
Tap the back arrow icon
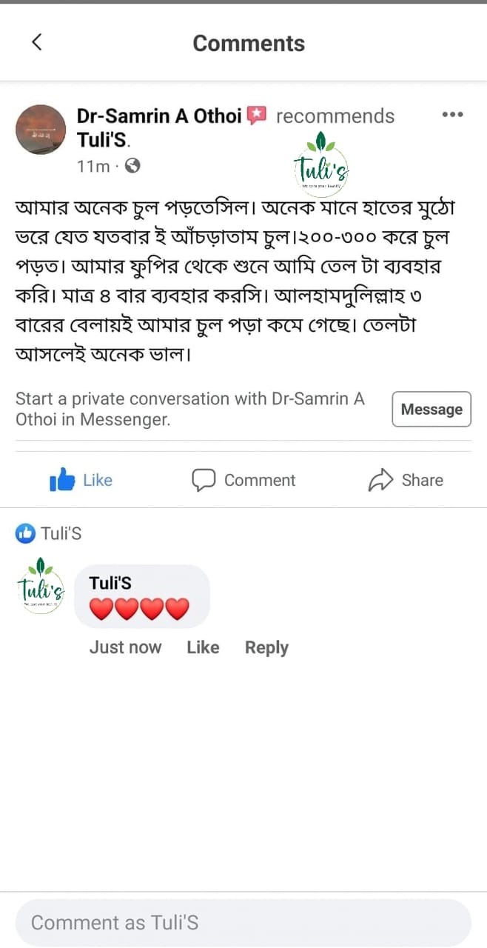(37, 42)
